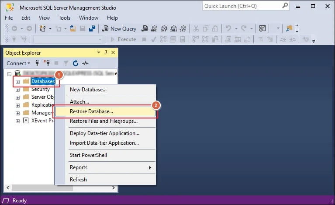Choose Attach... from context menu
The image size is (335, 205).
tap(106, 102)
